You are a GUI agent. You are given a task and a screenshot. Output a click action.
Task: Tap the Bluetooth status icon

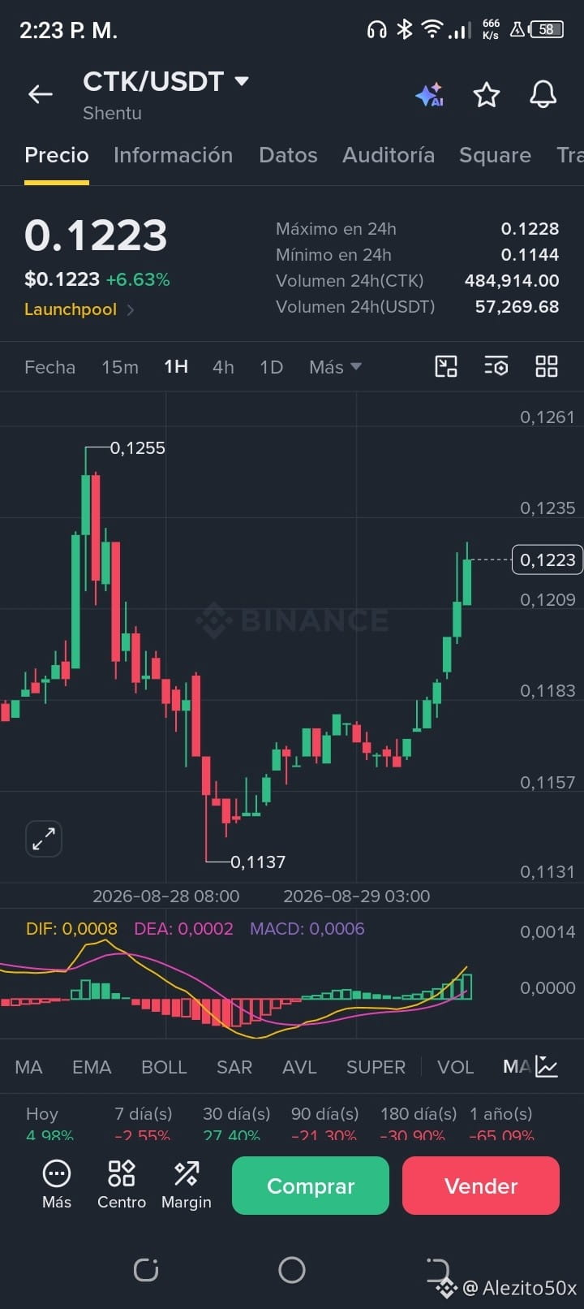click(x=405, y=30)
